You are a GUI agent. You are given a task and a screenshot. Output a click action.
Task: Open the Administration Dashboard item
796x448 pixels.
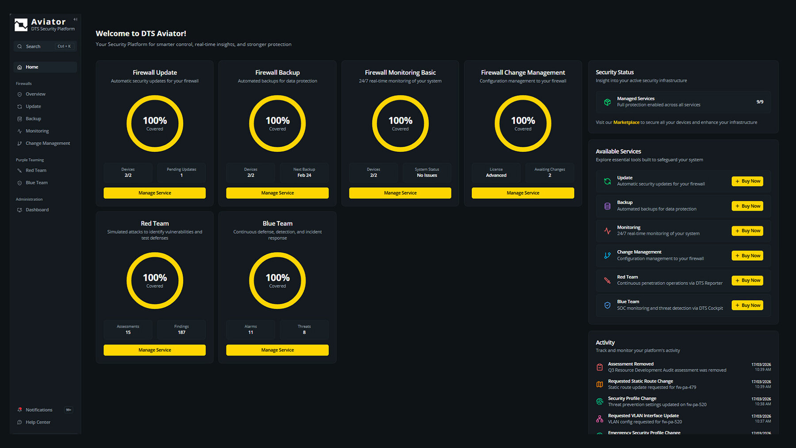point(37,210)
